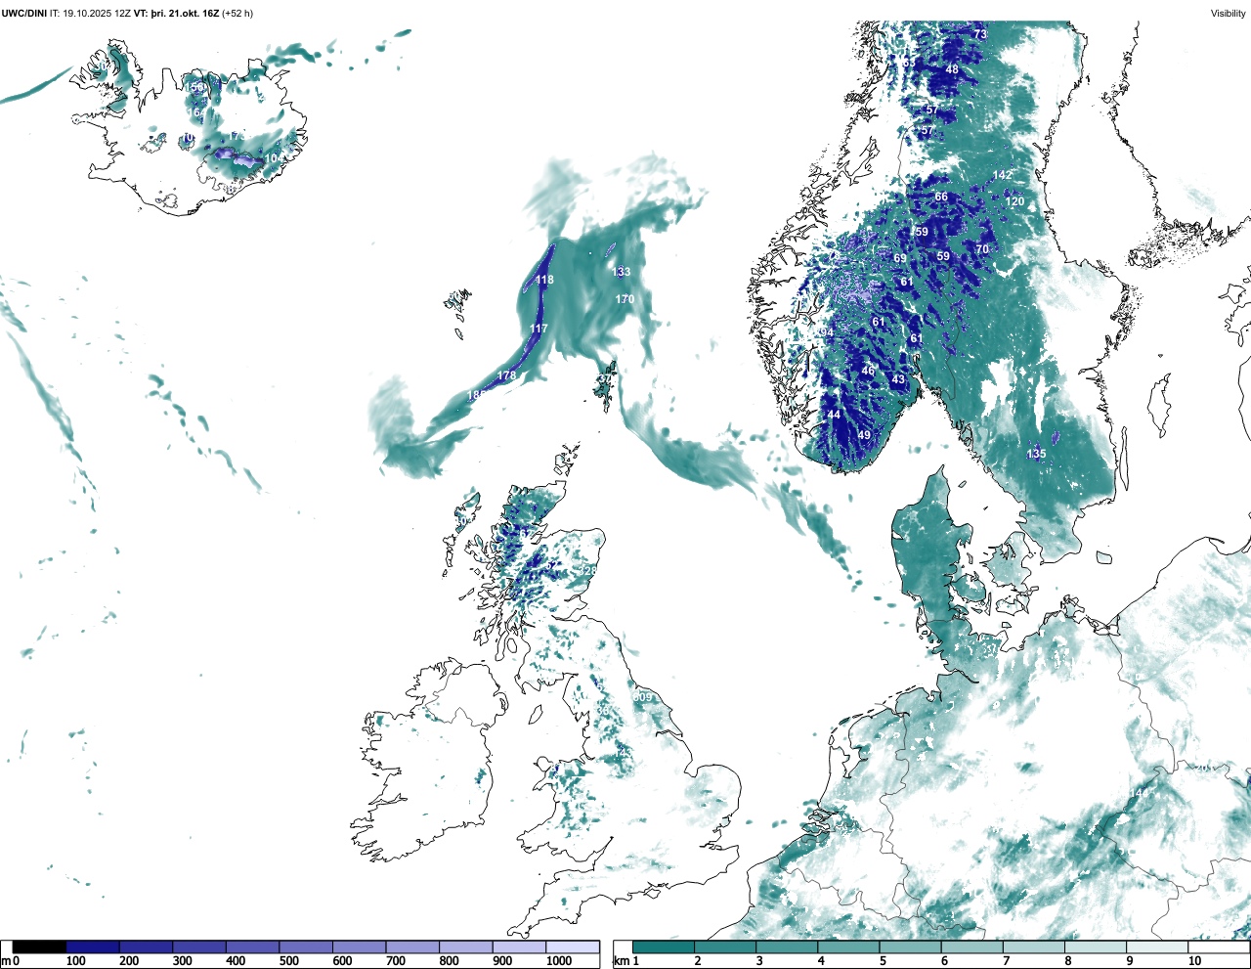Viewport: 1251px width, 969px height.
Task: Click the visibility value '73' over northern Sweden
Action: (x=980, y=34)
